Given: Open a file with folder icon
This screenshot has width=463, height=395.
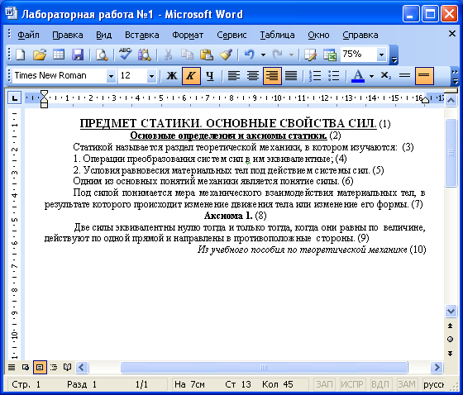Looking at the screenshot, I should (40, 55).
